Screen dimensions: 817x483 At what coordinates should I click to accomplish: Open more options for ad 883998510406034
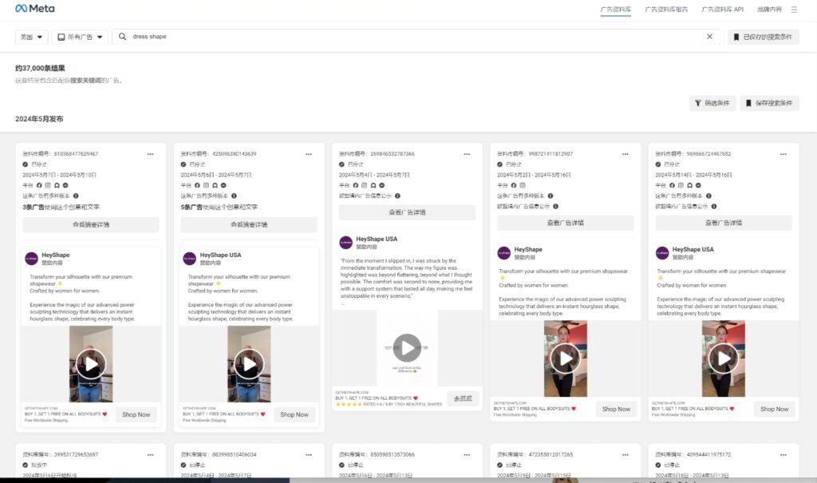(309, 455)
